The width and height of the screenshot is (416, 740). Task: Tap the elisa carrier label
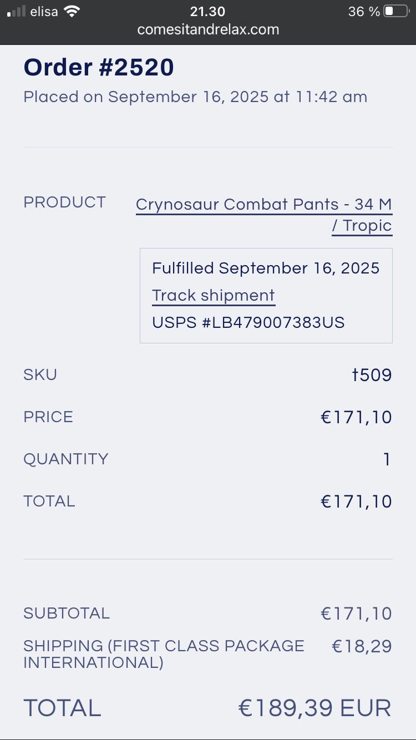coord(44,11)
